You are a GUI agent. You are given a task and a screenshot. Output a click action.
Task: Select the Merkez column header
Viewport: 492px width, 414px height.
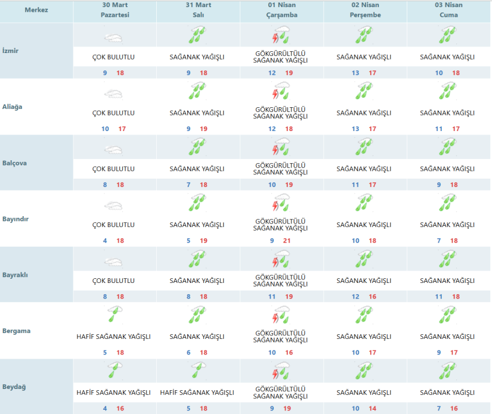(36, 11)
